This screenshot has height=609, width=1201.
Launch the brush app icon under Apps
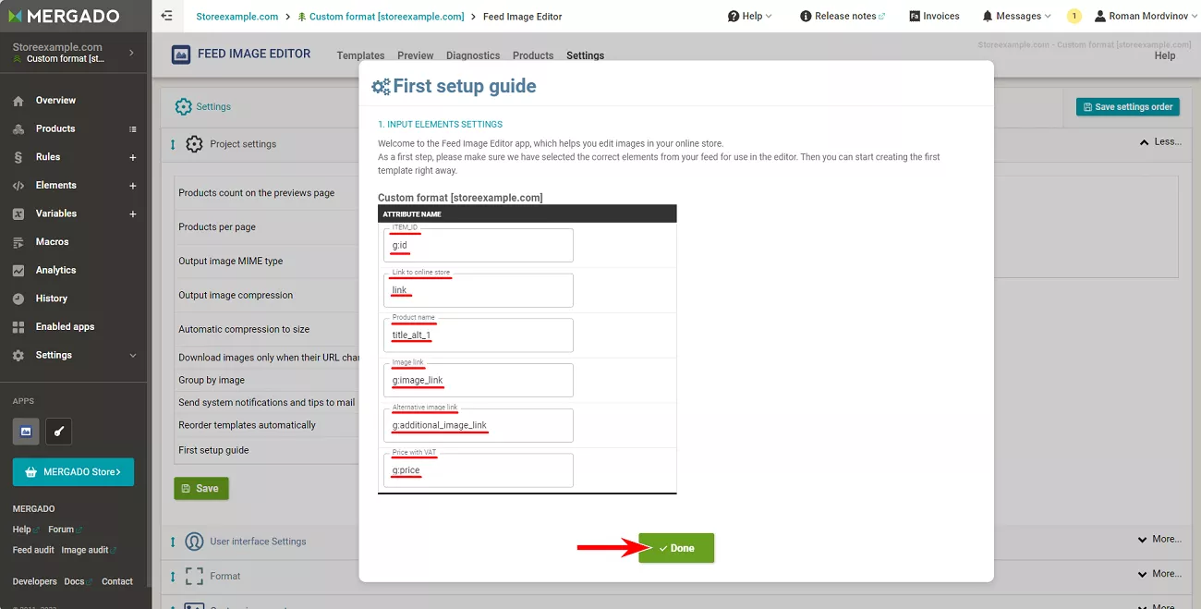pos(58,431)
